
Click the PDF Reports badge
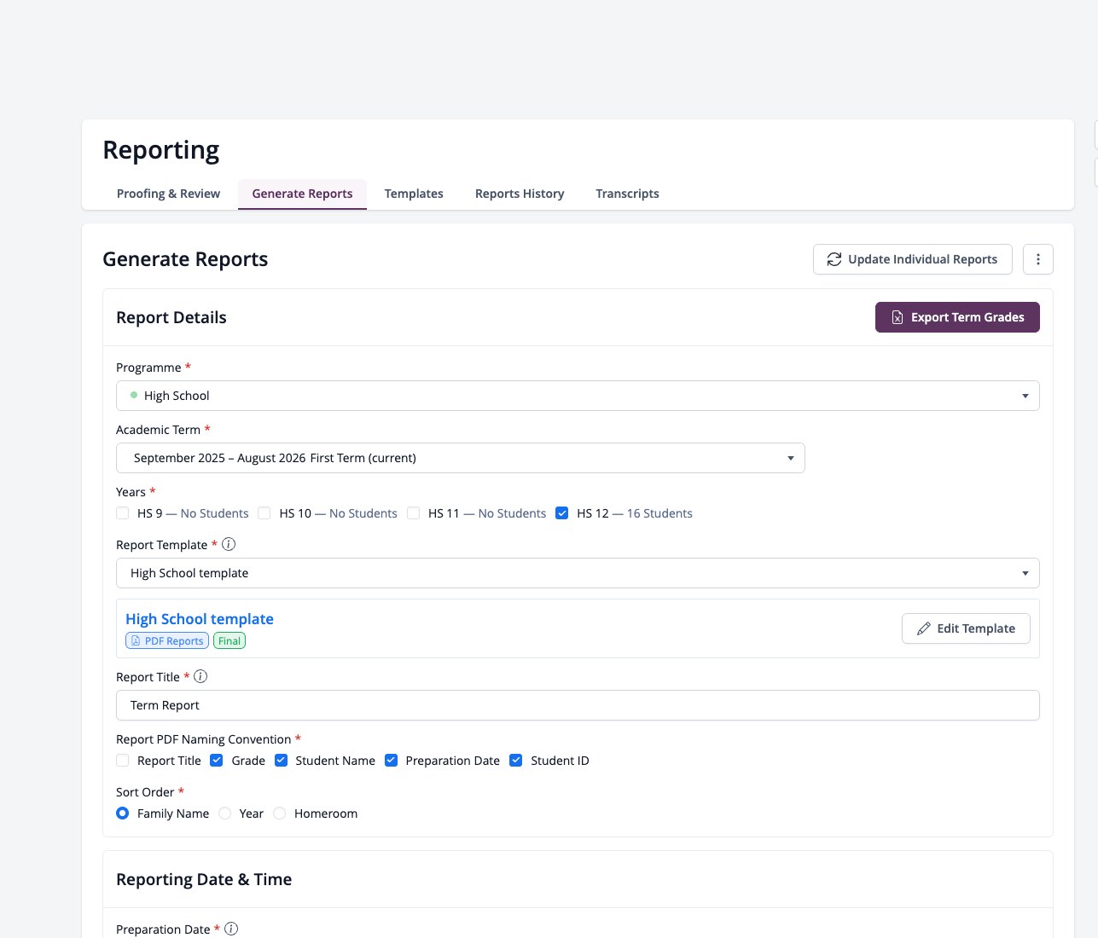coord(167,640)
